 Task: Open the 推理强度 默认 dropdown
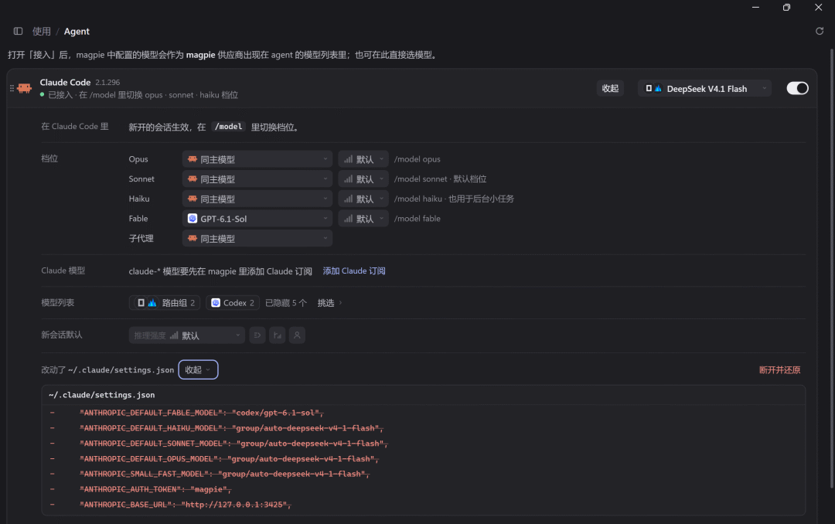tap(187, 335)
